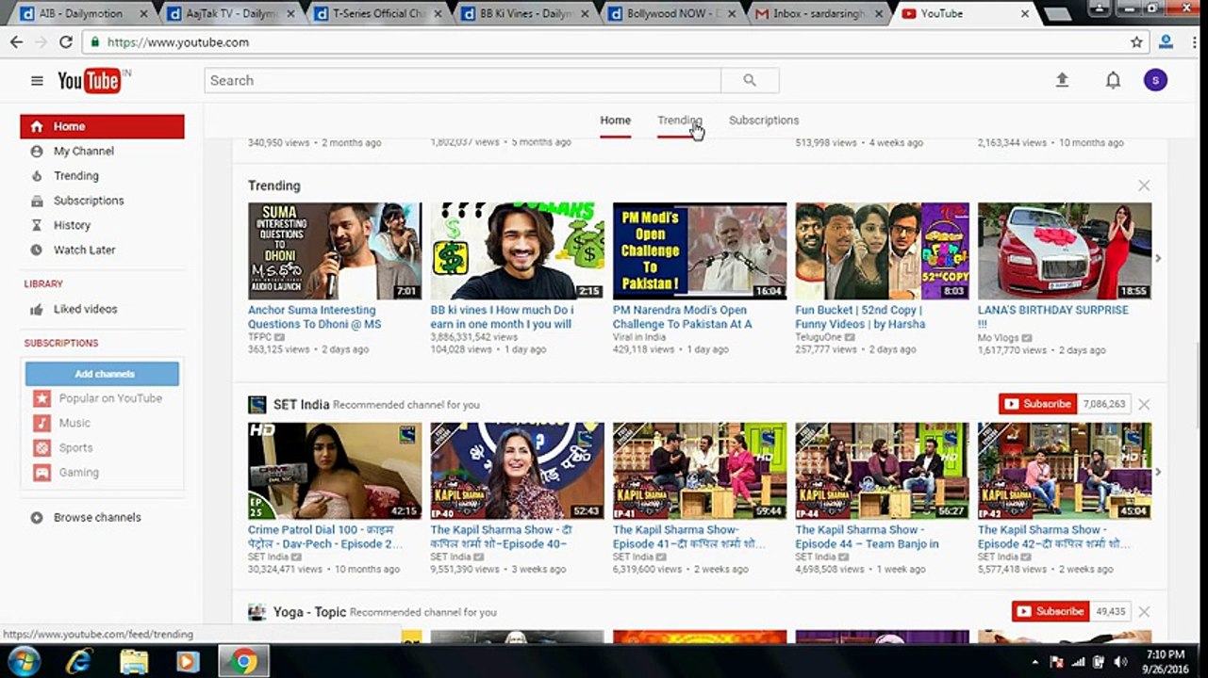Open the TeluguOne channel link
Screen dimensions: 1208x678
819,337
